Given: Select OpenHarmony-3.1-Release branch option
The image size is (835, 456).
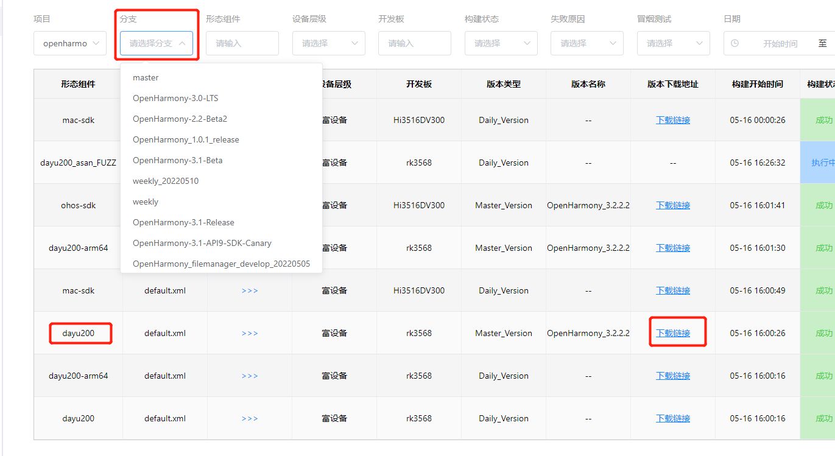Looking at the screenshot, I should coord(222,222).
